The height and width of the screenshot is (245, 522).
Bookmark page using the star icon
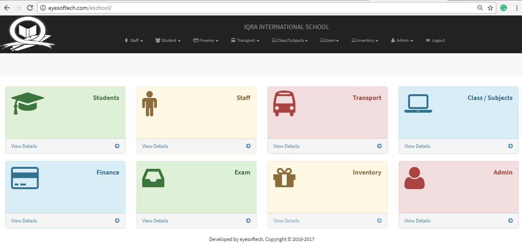[490, 8]
